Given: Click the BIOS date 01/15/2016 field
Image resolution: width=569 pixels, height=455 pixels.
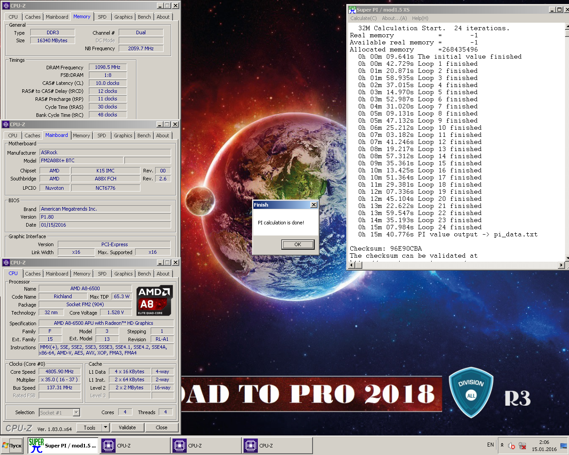Looking at the screenshot, I should (x=105, y=225).
